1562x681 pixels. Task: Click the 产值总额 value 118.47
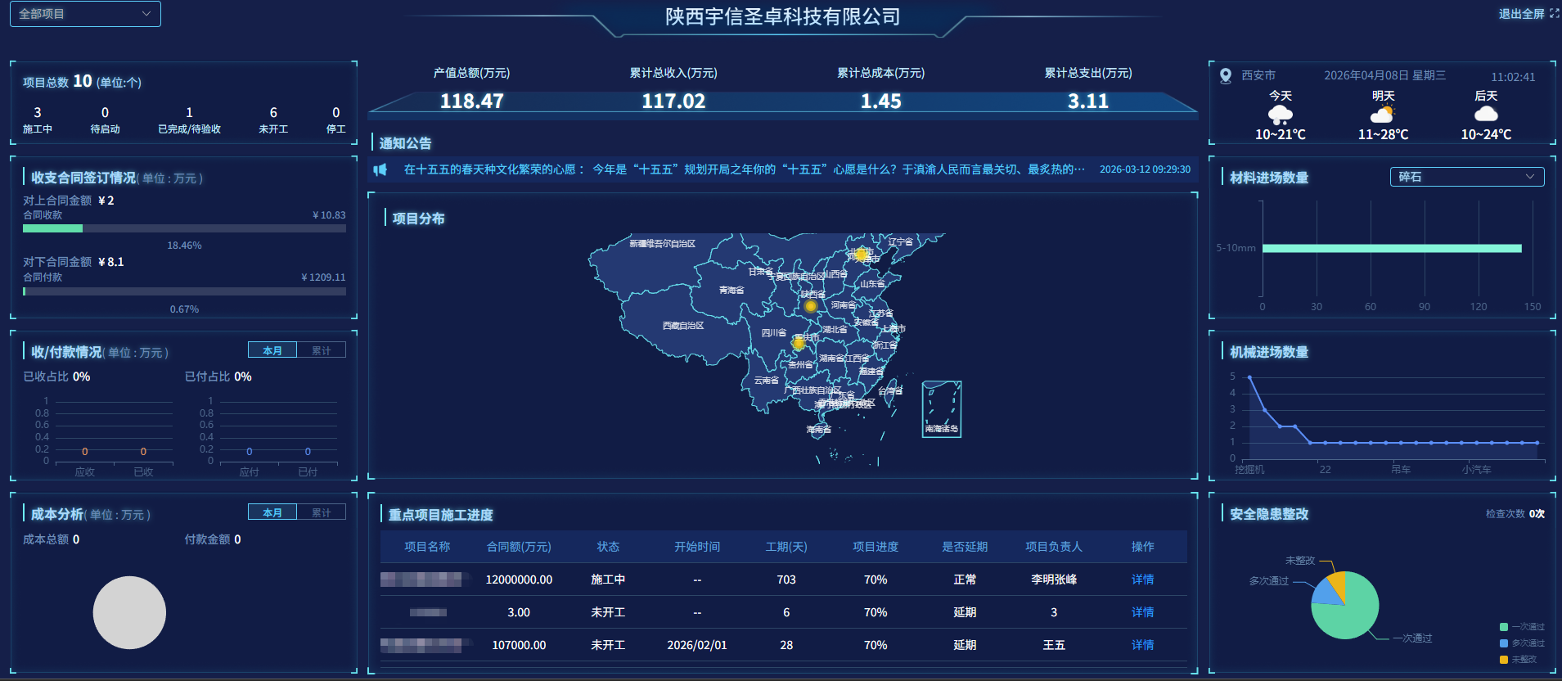tap(471, 101)
